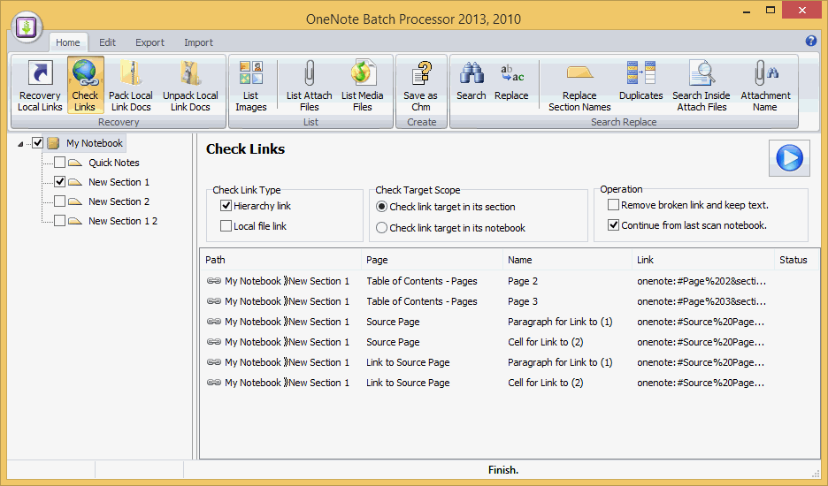This screenshot has width=828, height=486.
Task: Select the My Notebook book icon
Action: [53, 143]
